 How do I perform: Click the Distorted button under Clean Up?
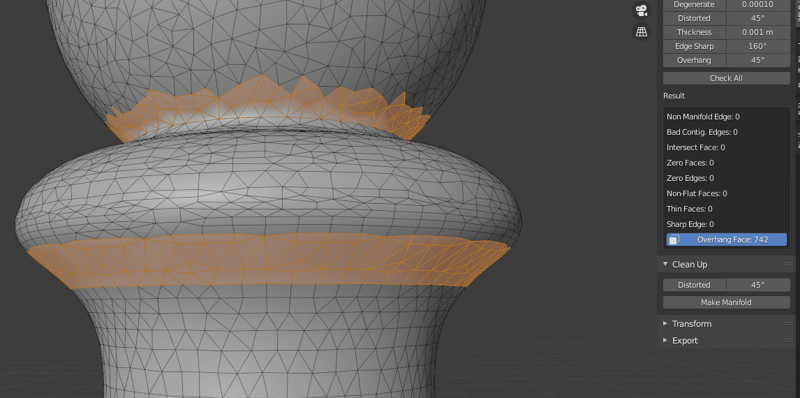694,285
